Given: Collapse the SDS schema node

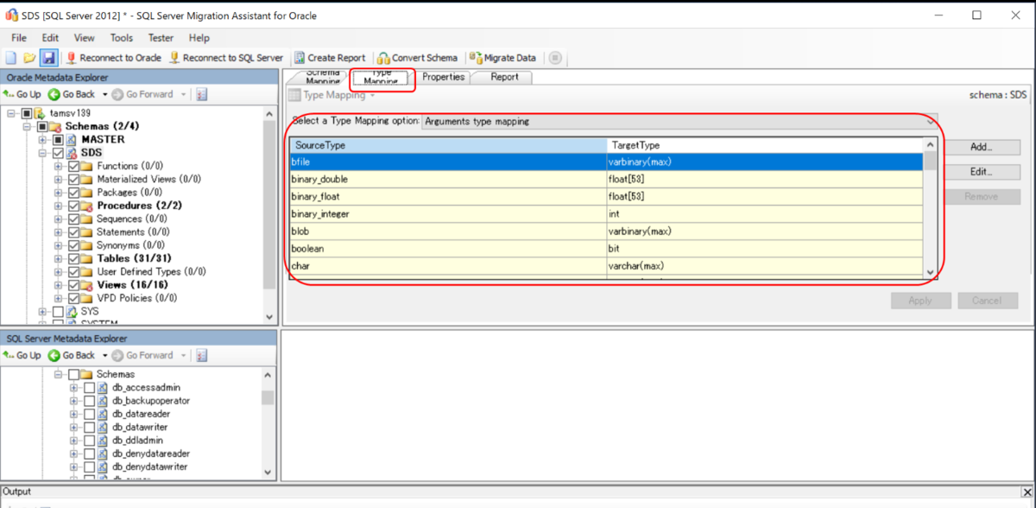Looking at the screenshot, I should 43,152.
